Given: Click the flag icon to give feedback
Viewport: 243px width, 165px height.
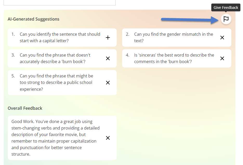Looking at the screenshot, I should pos(226,19).
